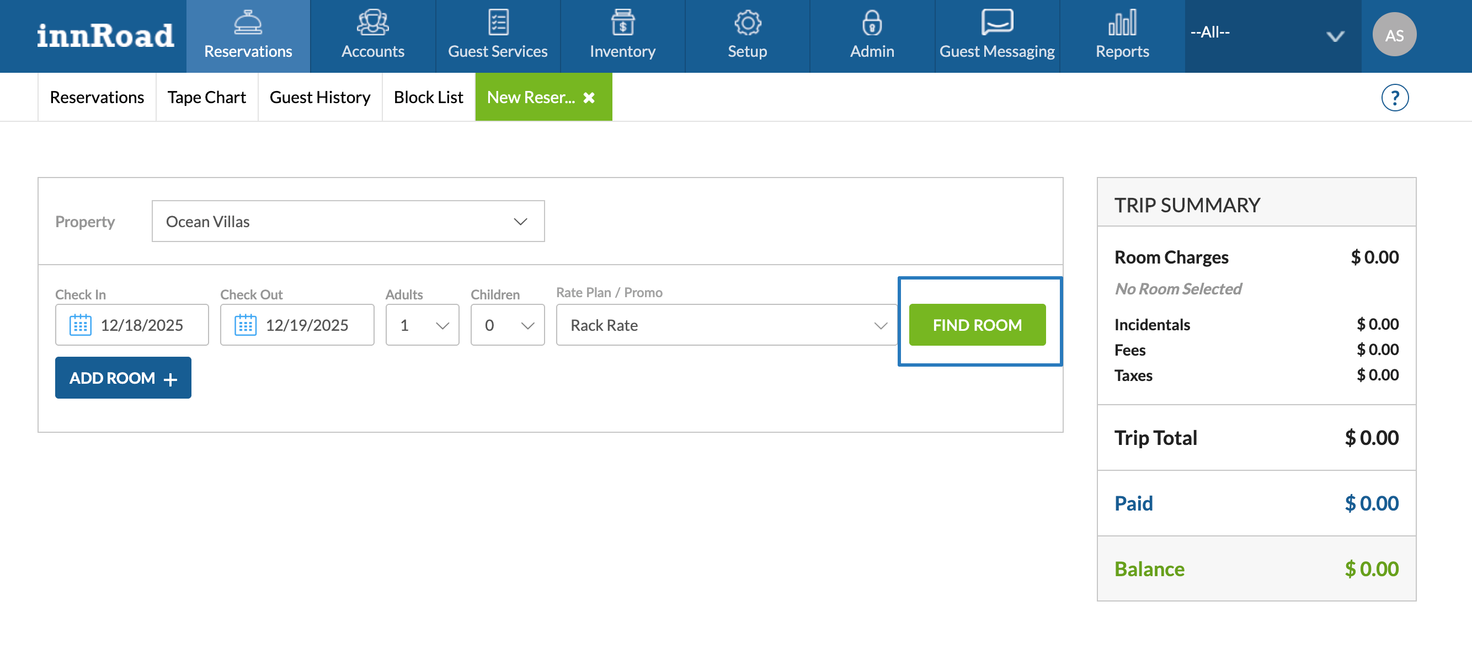Click the Guest Services checklist icon
1472x655 pixels.
[x=498, y=23]
